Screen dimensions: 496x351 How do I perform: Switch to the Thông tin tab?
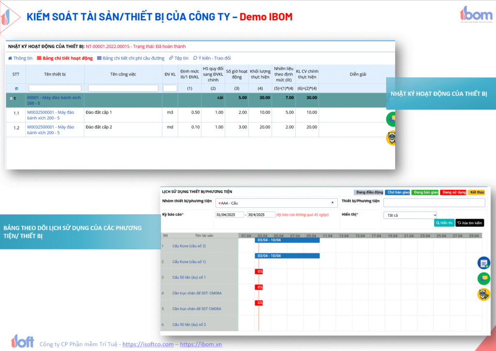point(20,58)
